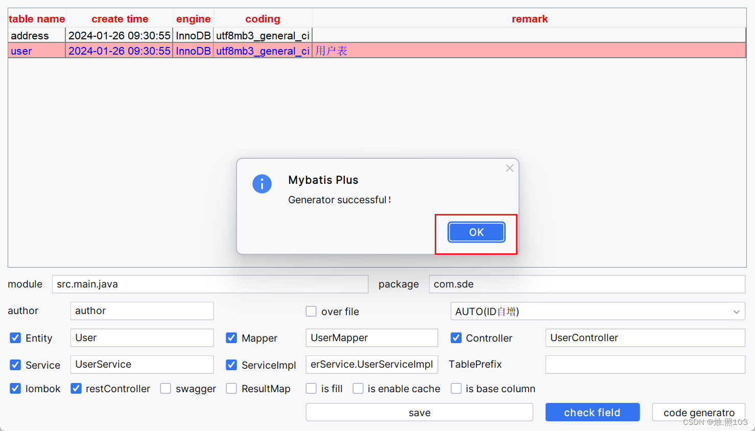755x431 pixels.
Task: Click the UserController name field
Action: (645, 338)
